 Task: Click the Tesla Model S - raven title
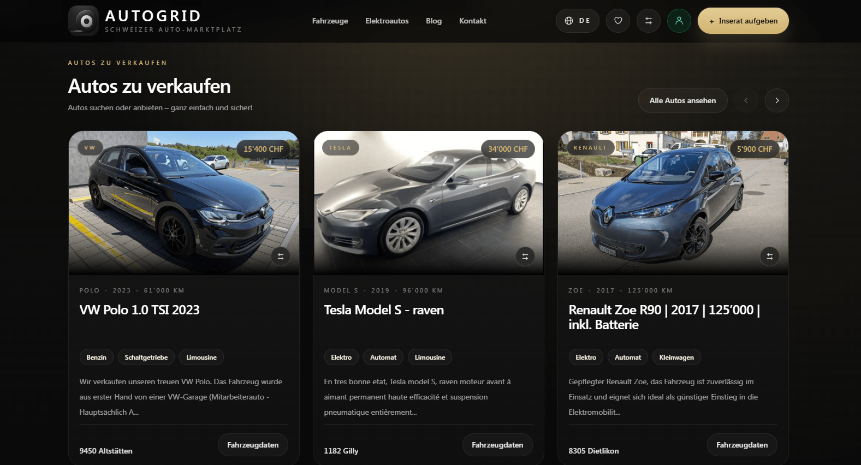point(384,310)
